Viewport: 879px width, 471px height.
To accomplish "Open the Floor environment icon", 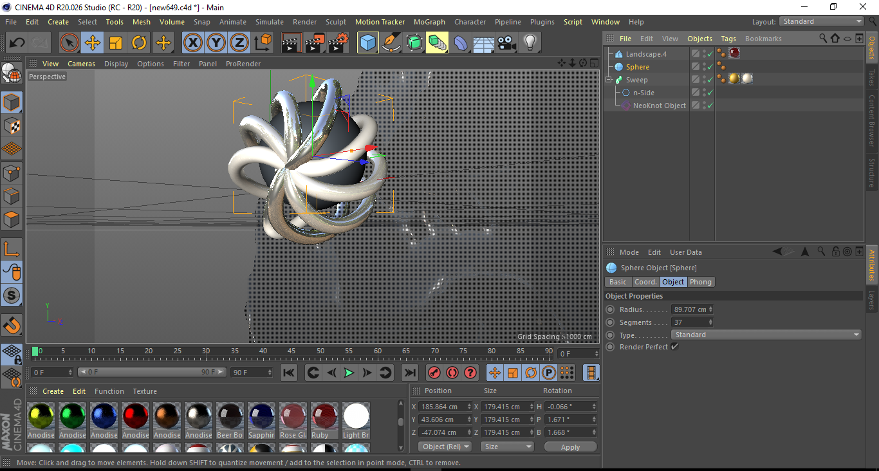I will pos(483,43).
